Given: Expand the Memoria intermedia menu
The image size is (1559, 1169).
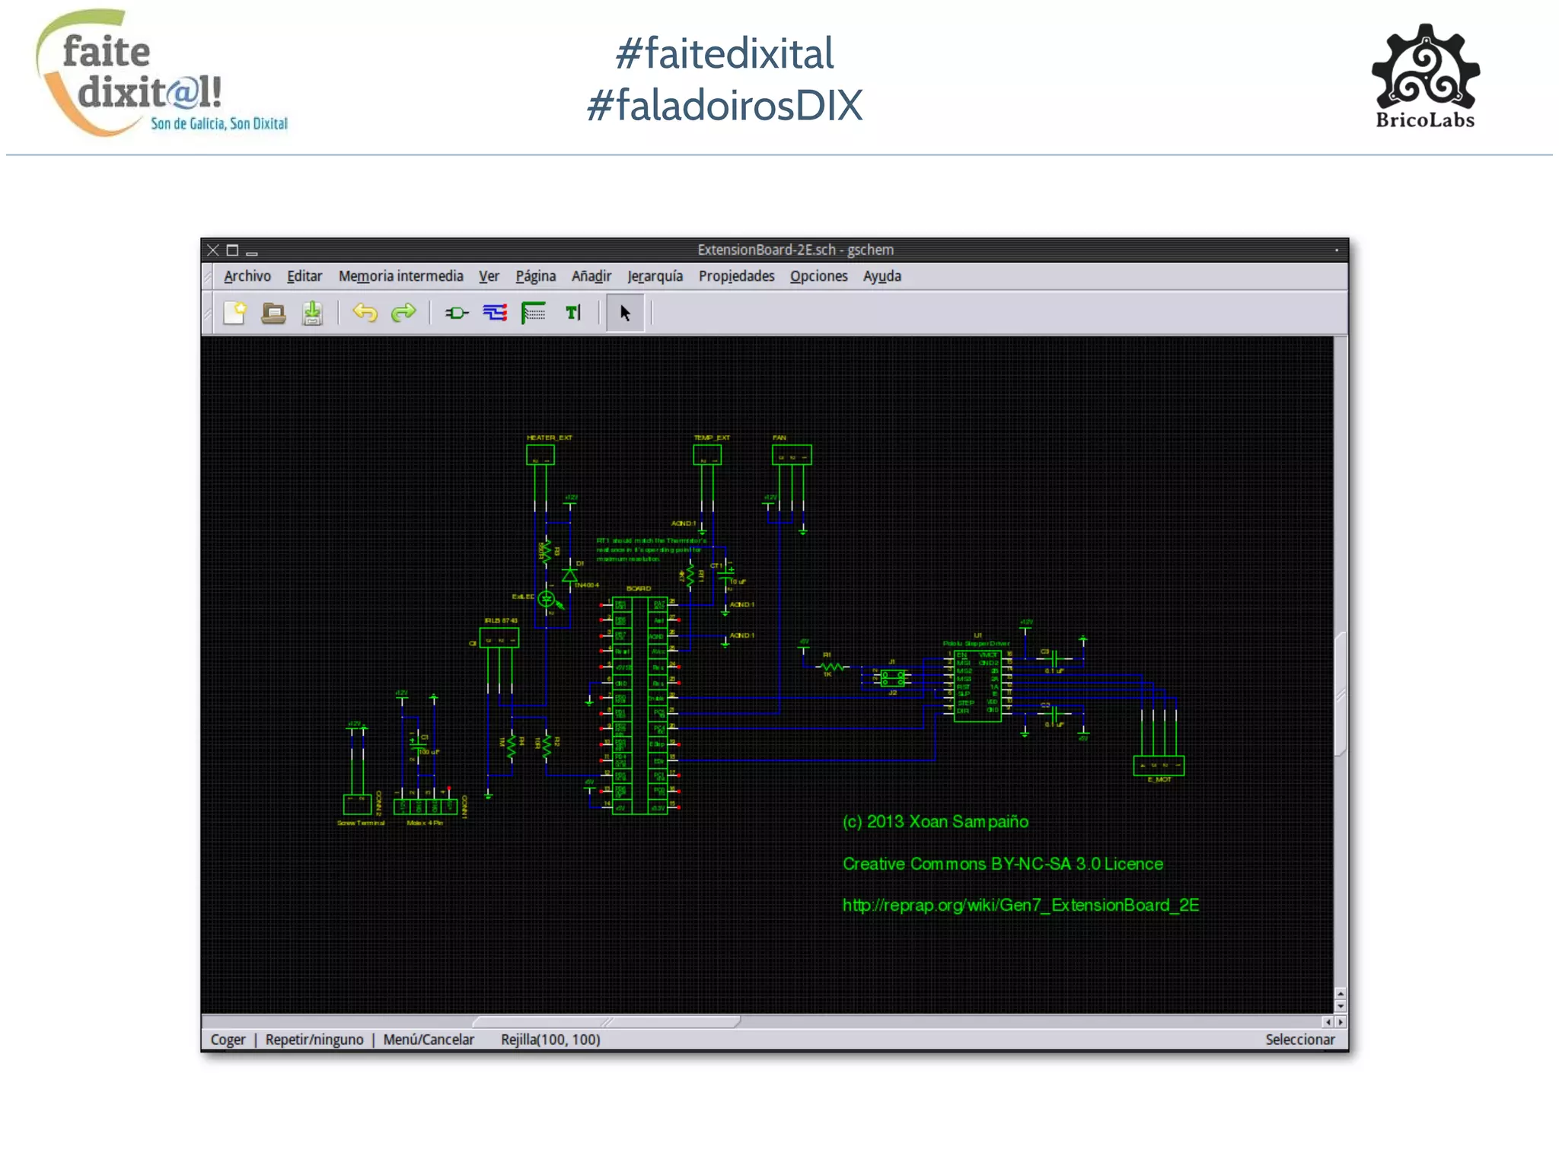Looking at the screenshot, I should click(x=400, y=276).
